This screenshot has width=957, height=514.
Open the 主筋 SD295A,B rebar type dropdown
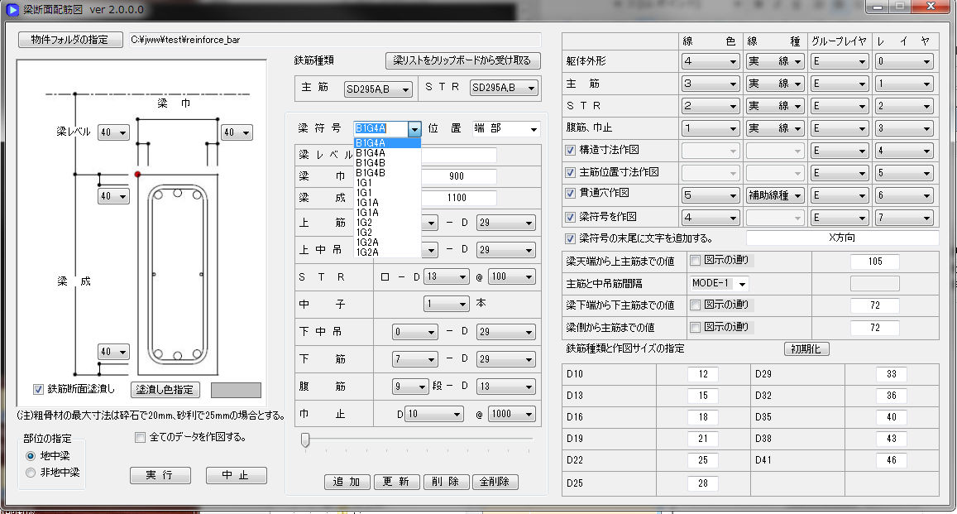tap(378, 89)
